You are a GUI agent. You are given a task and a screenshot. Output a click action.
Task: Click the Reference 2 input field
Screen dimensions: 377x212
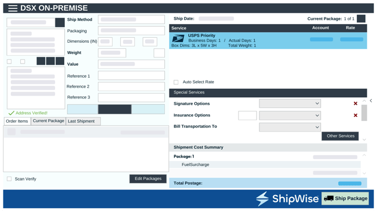(131, 87)
